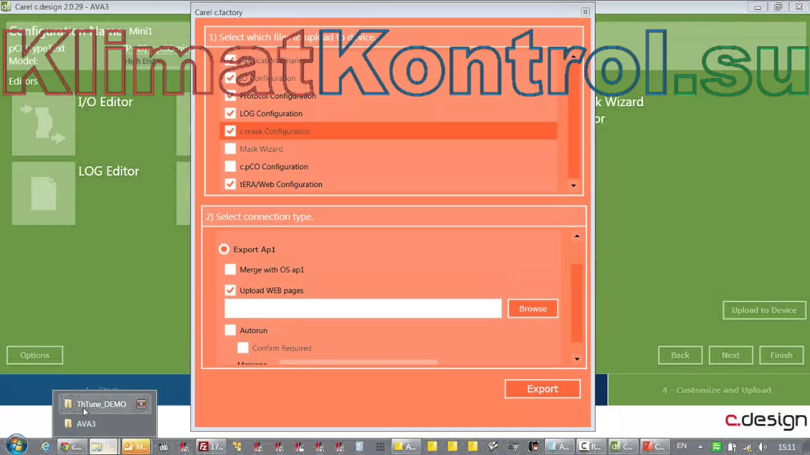Close the ThTune_DEMO taskbar preview
This screenshot has height=455, width=810.
141,404
